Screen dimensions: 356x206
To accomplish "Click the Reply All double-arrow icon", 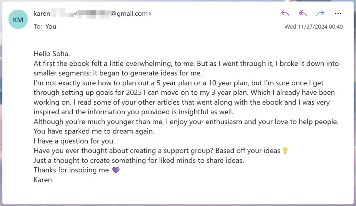I will (x=302, y=13).
